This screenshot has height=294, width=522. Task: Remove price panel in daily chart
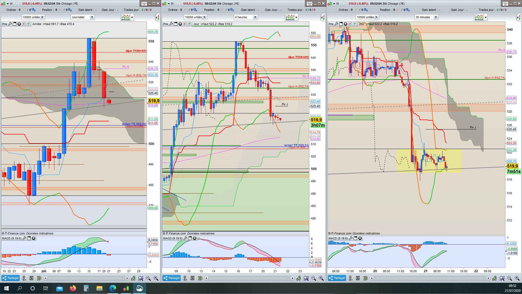tap(19, 24)
